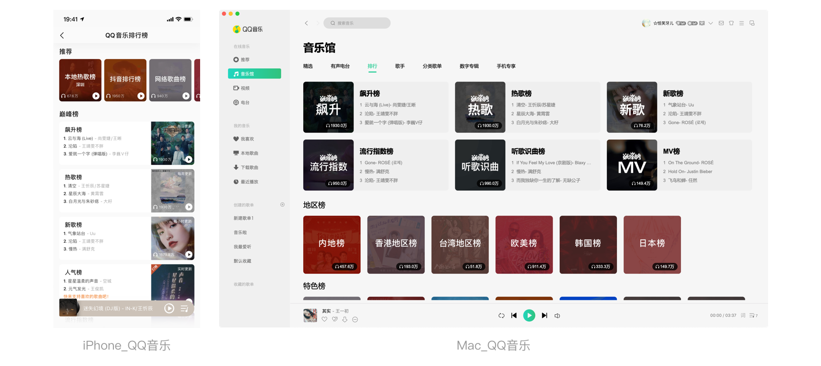The image size is (821, 366).
Task: Open the 热歌 chart cover on Mac
Action: tap(480, 107)
